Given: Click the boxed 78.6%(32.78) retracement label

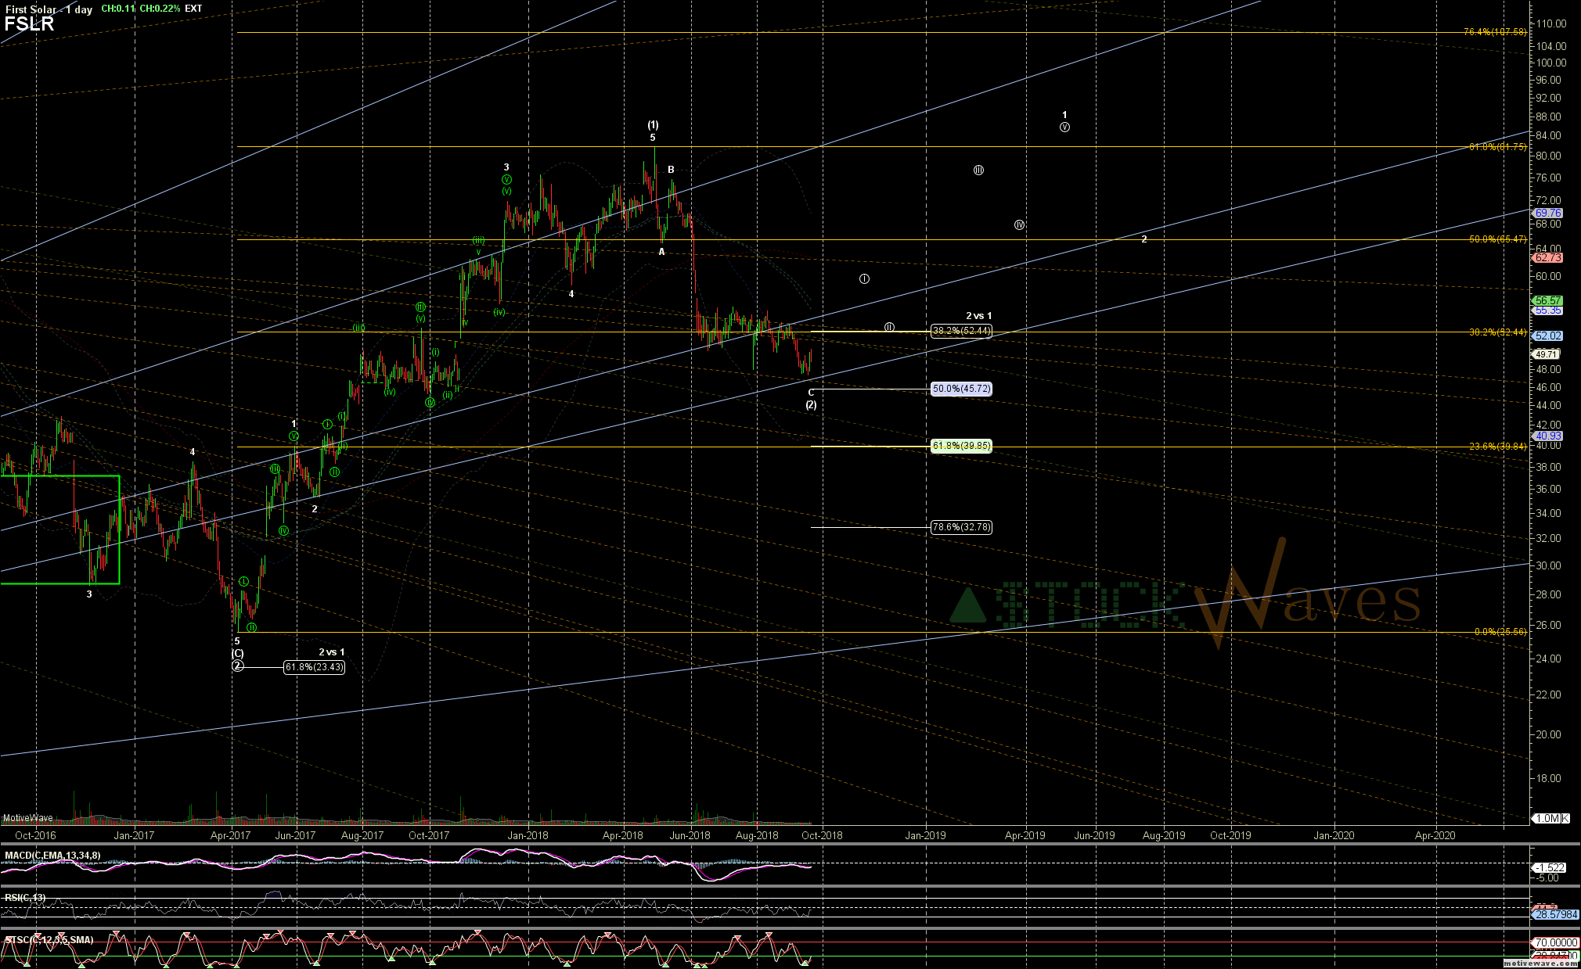Looking at the screenshot, I should tap(961, 527).
